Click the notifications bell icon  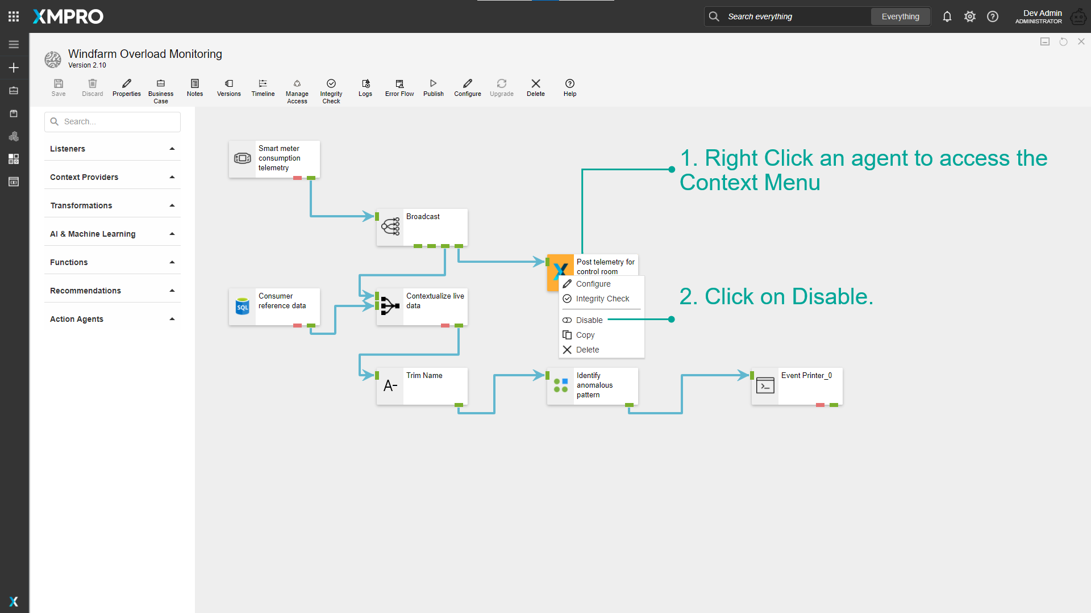pos(947,16)
